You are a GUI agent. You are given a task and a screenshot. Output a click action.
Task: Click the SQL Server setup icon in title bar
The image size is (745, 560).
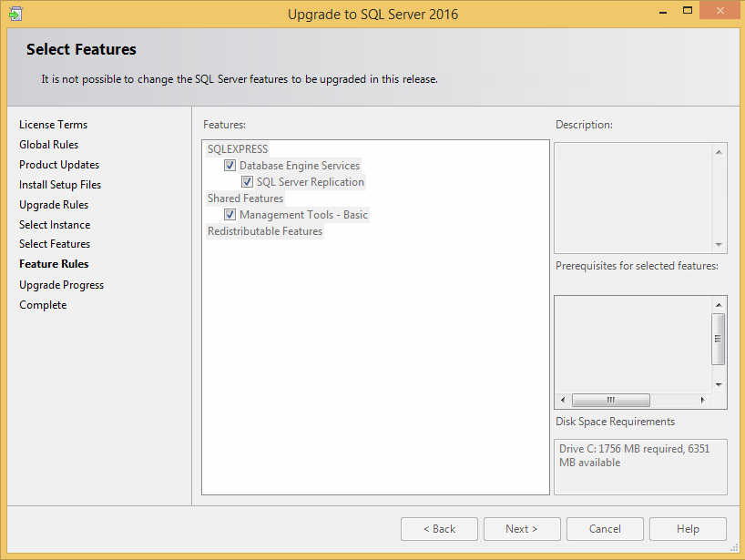(x=15, y=14)
